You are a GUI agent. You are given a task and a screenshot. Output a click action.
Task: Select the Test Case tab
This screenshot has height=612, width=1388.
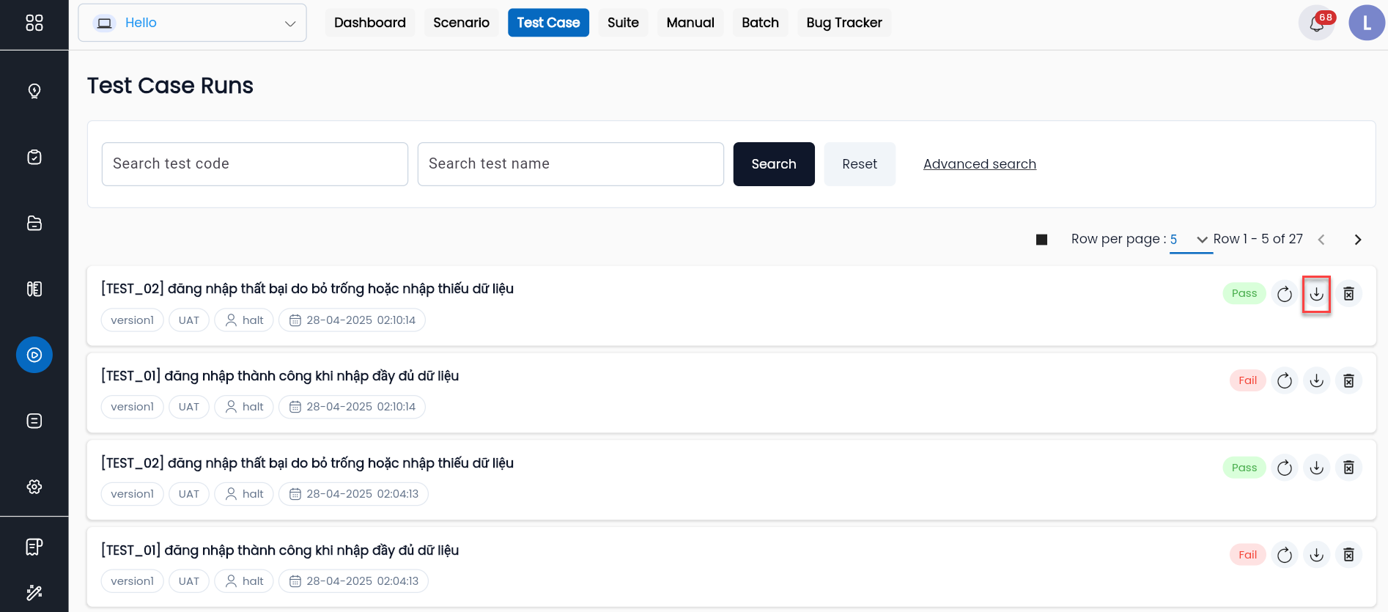click(x=548, y=23)
